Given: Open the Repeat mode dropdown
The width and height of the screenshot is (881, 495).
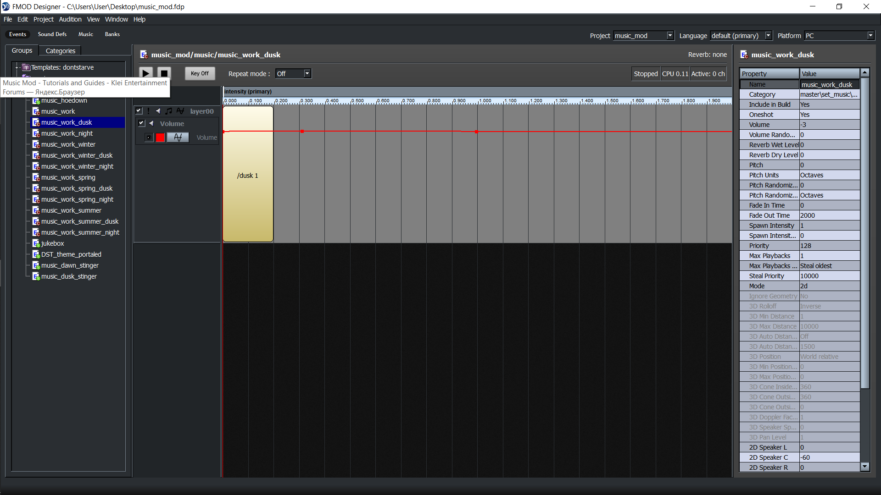Looking at the screenshot, I should (307, 73).
